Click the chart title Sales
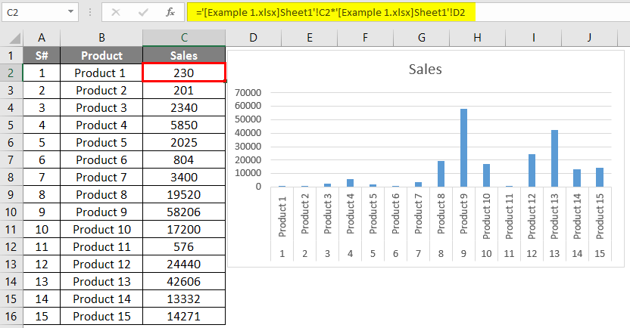 [425, 70]
